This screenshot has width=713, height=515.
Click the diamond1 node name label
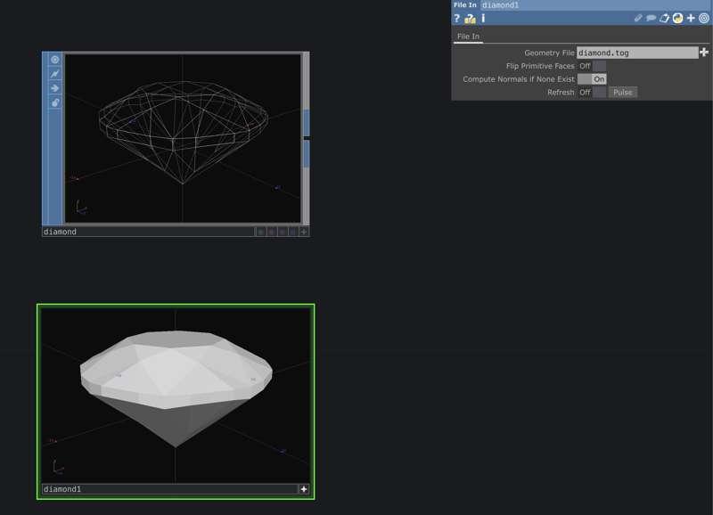(x=62, y=489)
